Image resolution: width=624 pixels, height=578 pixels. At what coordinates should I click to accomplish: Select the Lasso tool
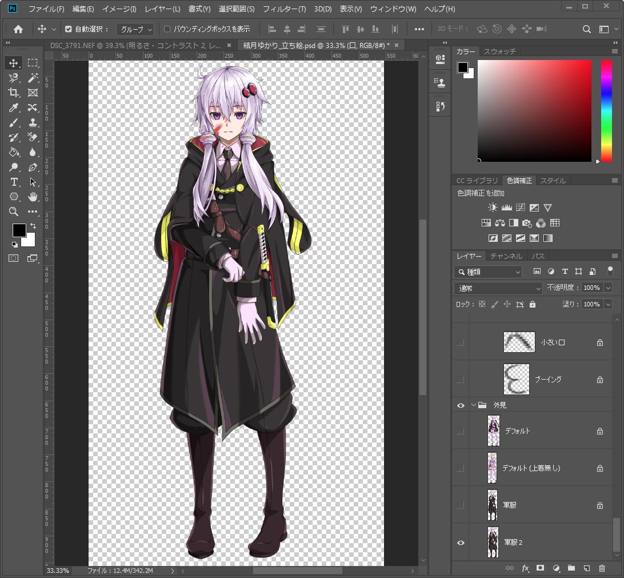[13, 78]
